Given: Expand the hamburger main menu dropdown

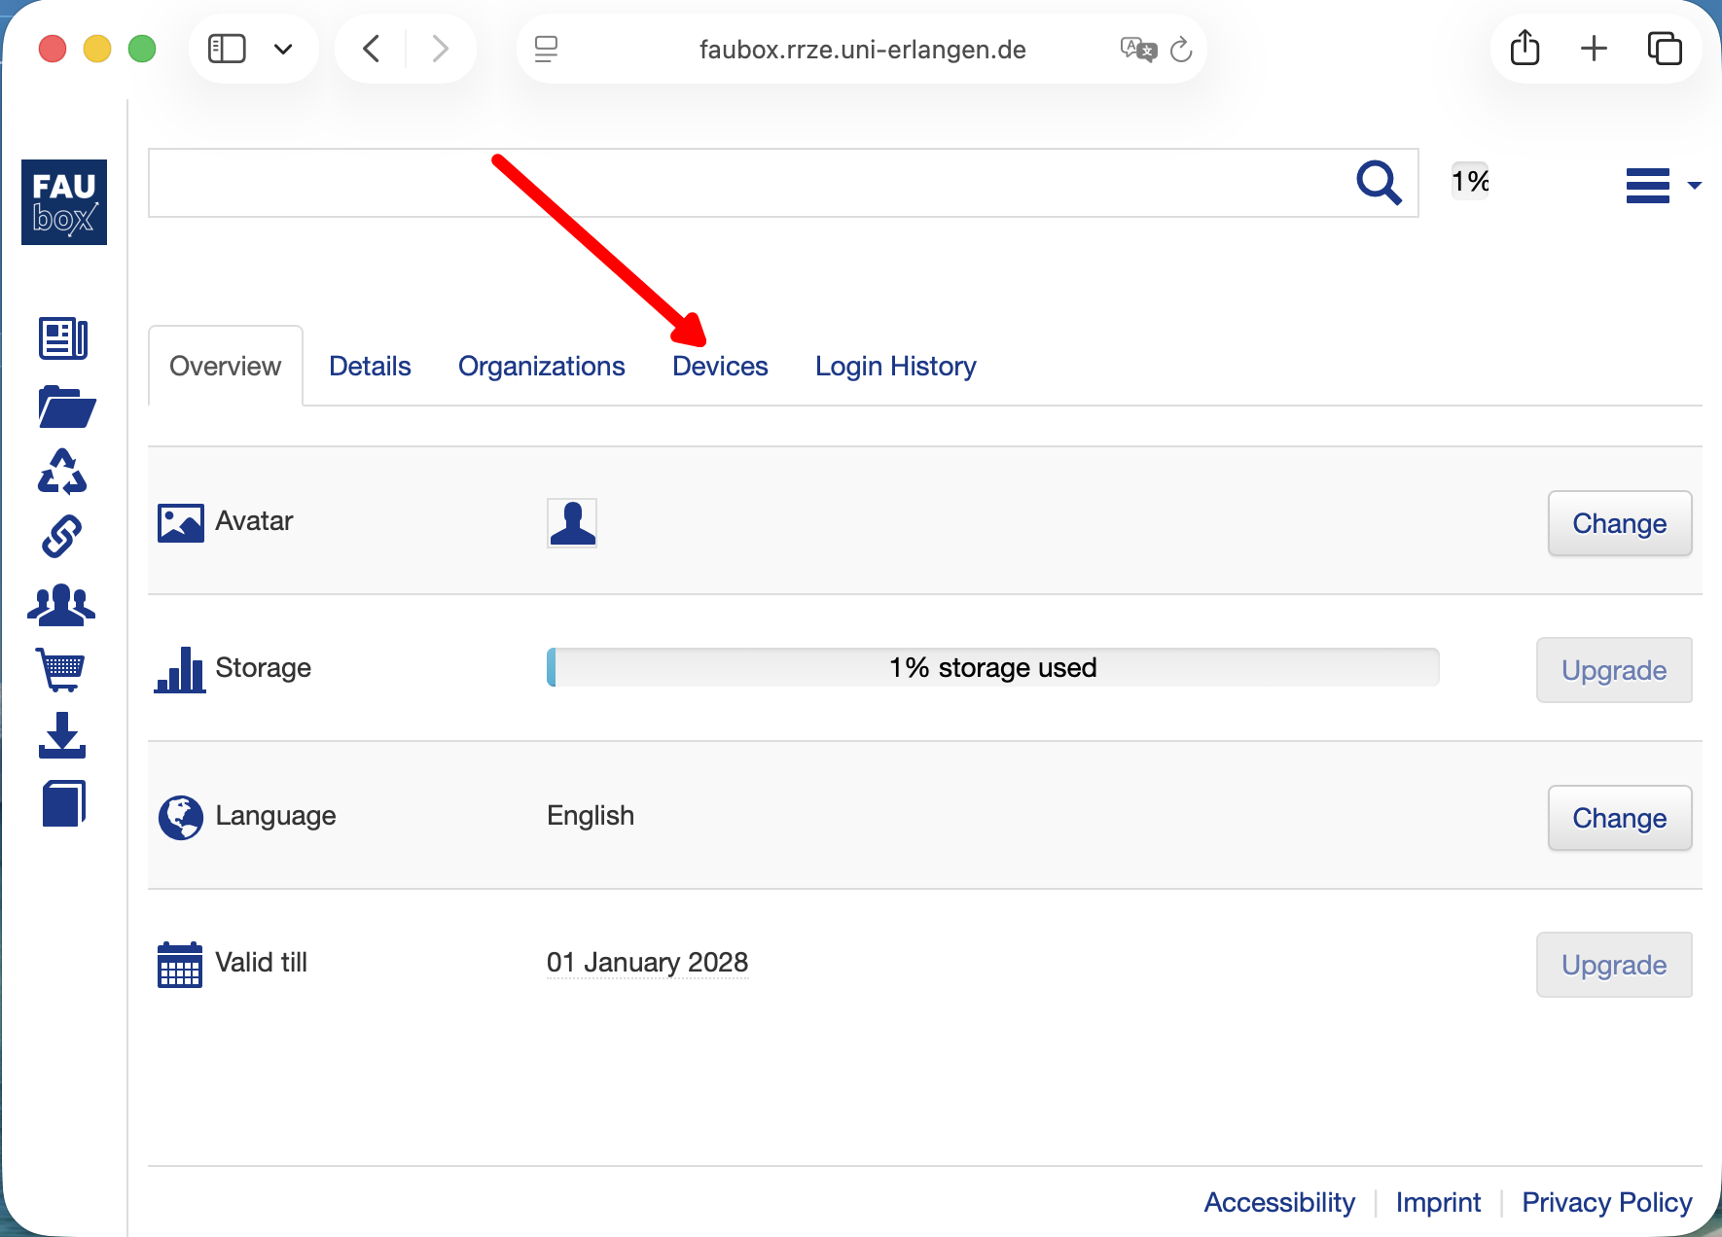Looking at the screenshot, I should click(x=1661, y=185).
